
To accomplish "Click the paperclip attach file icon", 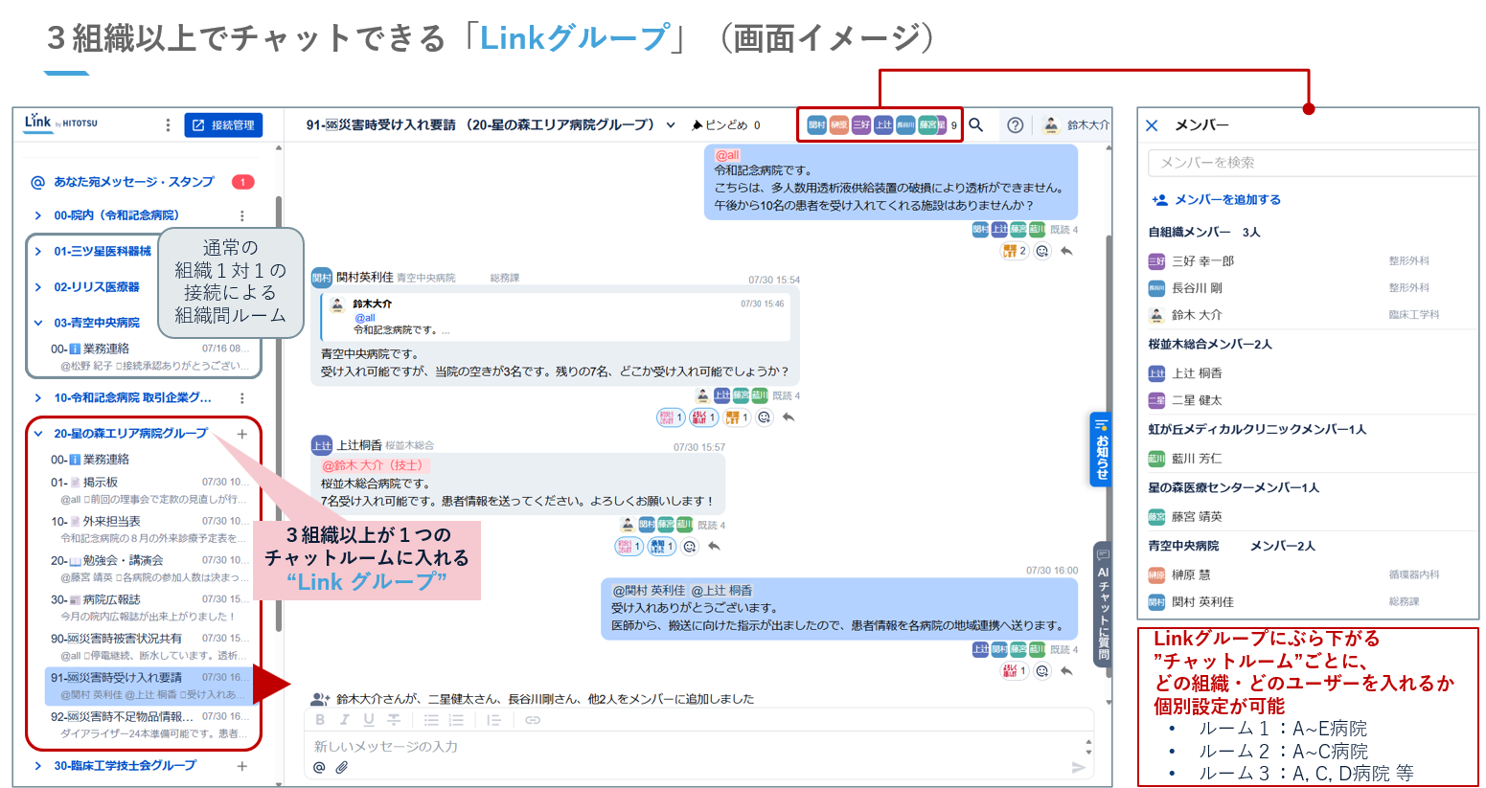I will [x=341, y=767].
